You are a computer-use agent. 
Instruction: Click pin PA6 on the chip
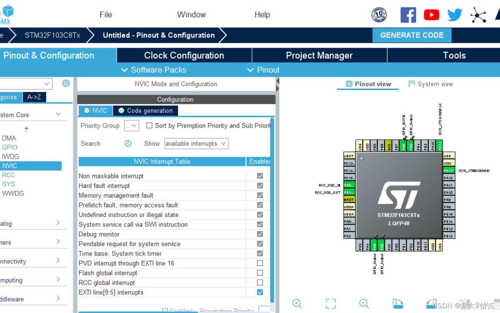382,246
